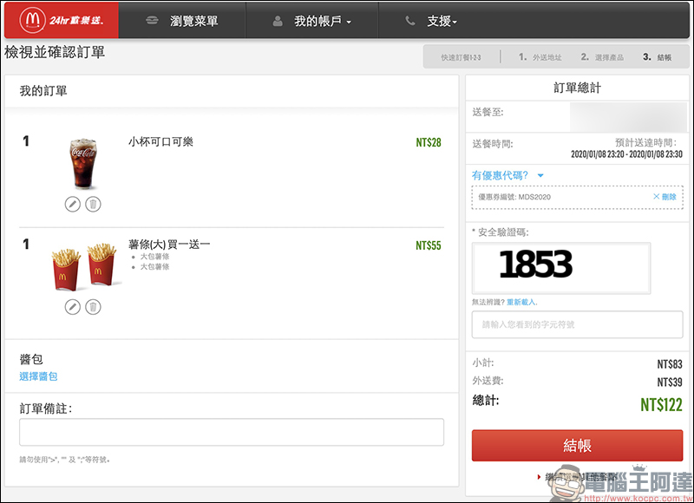Click the security code input field
694x503 pixels.
click(x=577, y=324)
